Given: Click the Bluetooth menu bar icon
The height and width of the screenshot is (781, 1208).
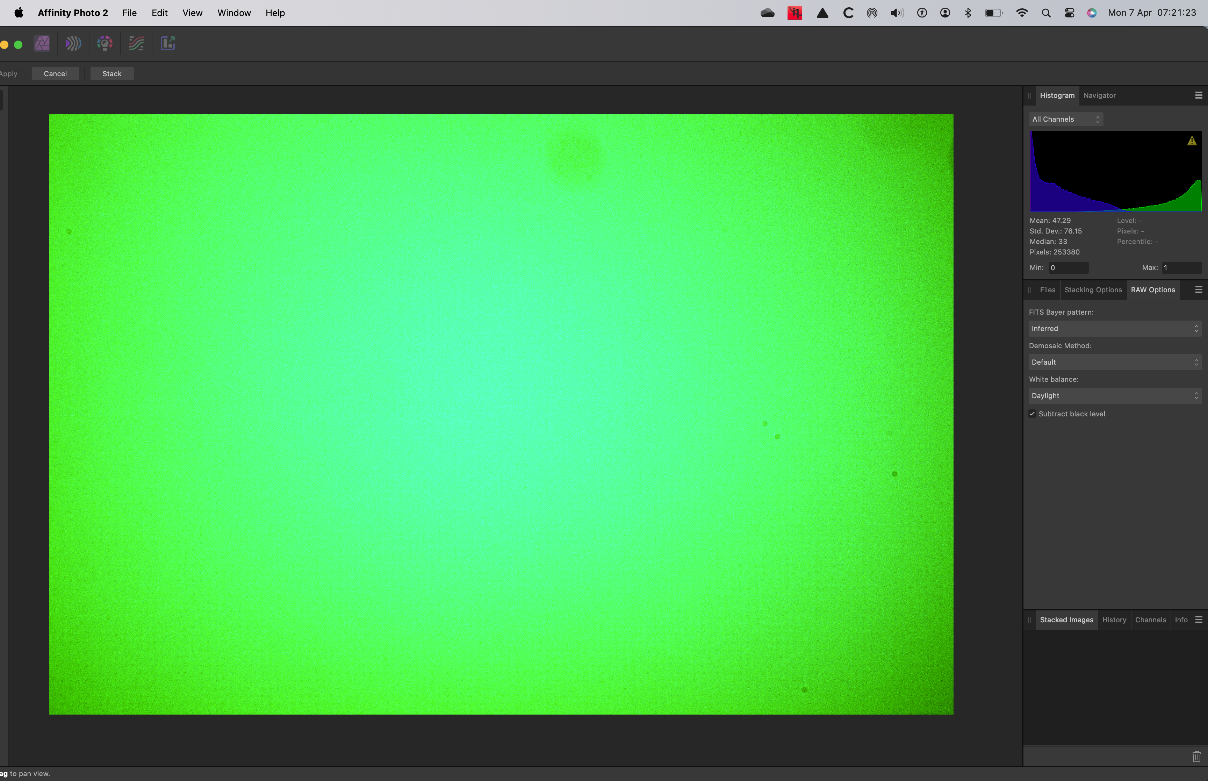Looking at the screenshot, I should click(x=968, y=13).
